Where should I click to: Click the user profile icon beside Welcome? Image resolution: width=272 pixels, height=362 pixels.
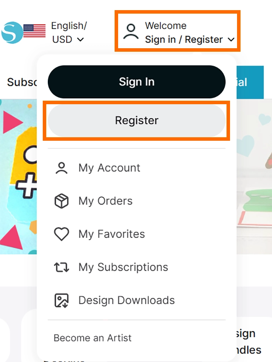[131, 32]
